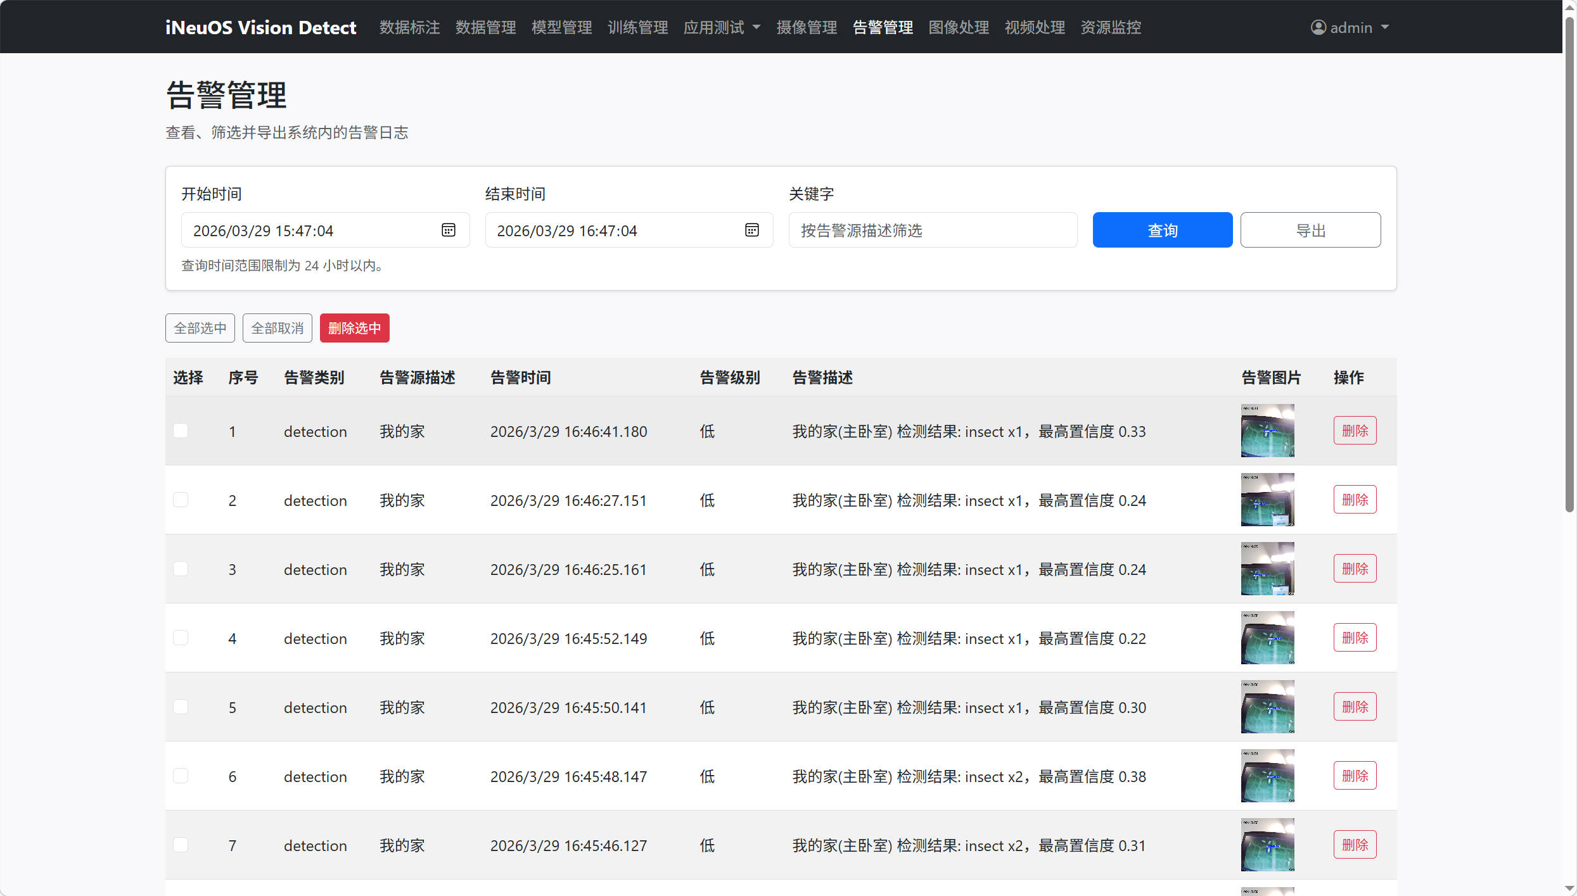Open alarm image thumbnail for row 1
Image resolution: width=1577 pixels, height=896 pixels.
pyautogui.click(x=1267, y=431)
